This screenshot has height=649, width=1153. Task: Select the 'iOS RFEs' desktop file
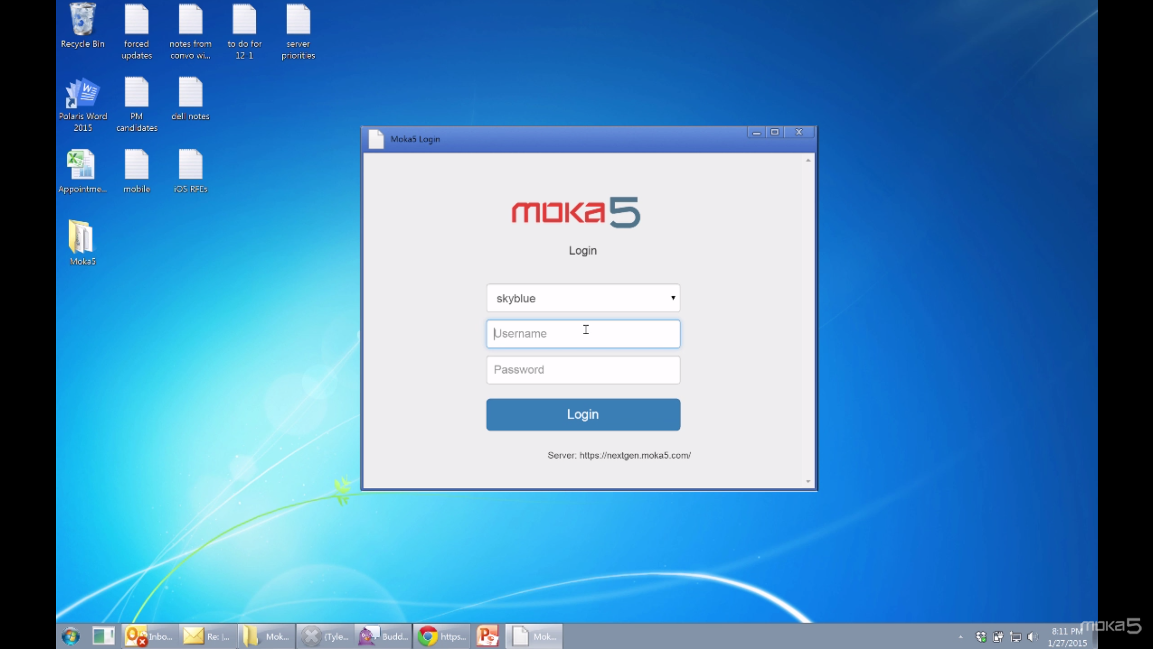coord(190,171)
